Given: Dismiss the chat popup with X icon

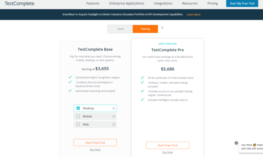Looking at the screenshot, I should coord(236,143).
